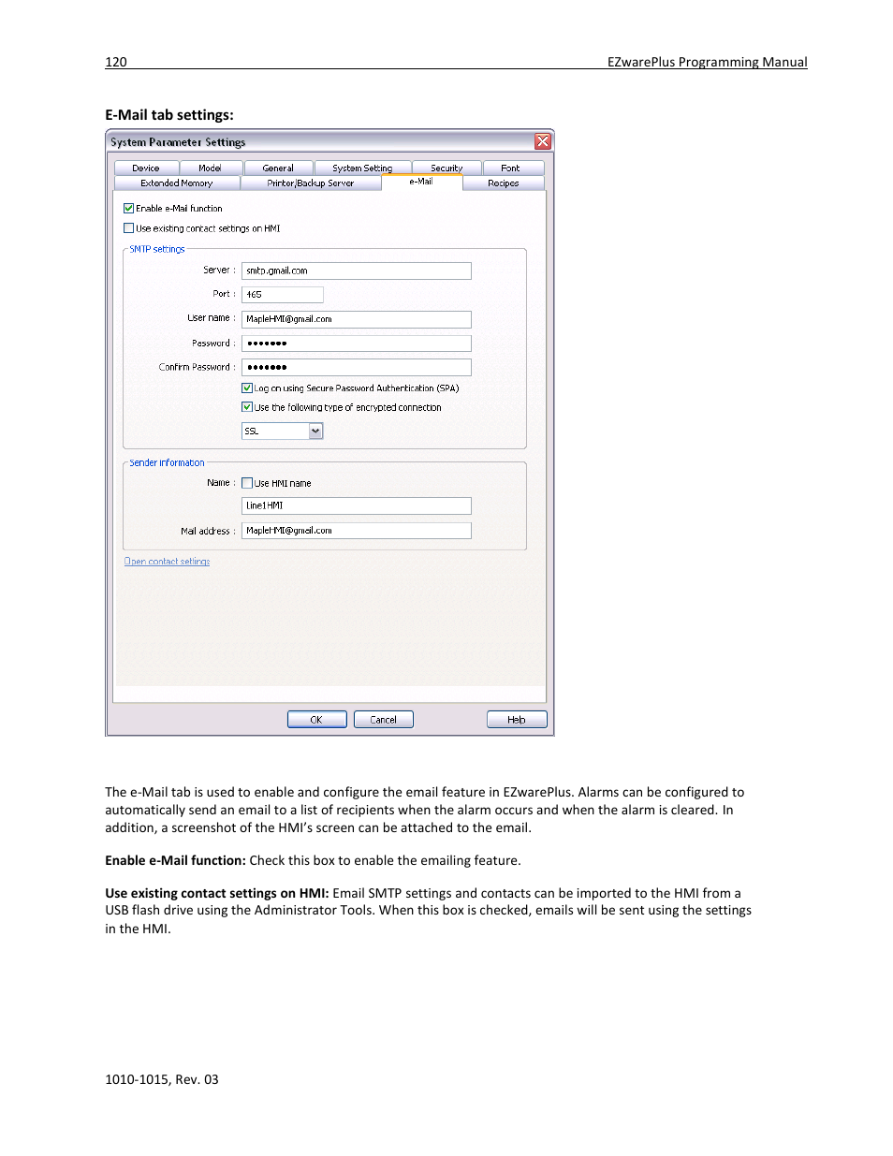Focus the User name field
Viewport: 893px width, 1156px height.
point(357,319)
